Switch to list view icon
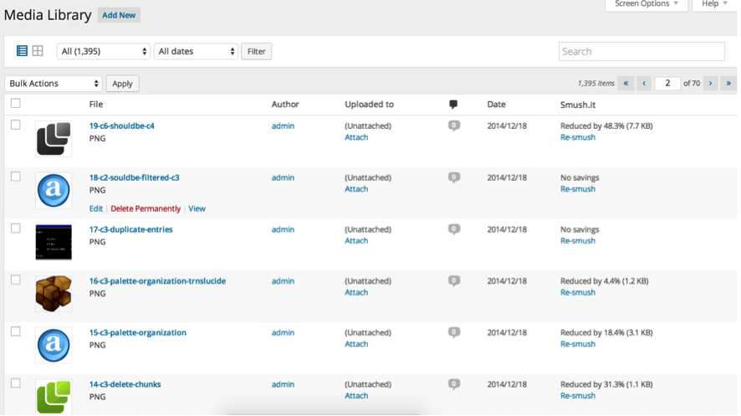The width and height of the screenshot is (741, 416). [23, 51]
